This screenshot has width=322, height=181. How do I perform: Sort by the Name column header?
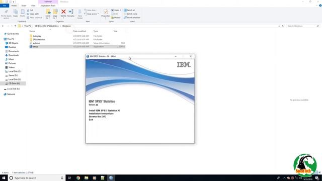pyautogui.click(x=32, y=31)
